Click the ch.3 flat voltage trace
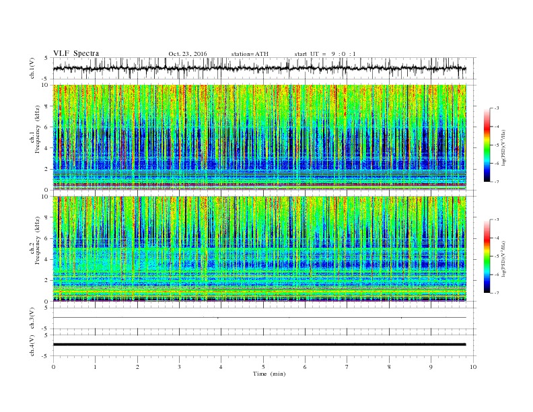The width and height of the screenshot is (533, 412). (x=260, y=318)
